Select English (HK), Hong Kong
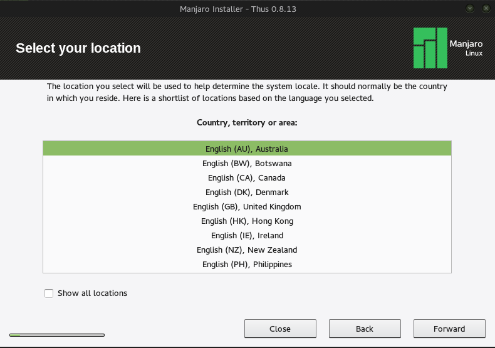 247,221
